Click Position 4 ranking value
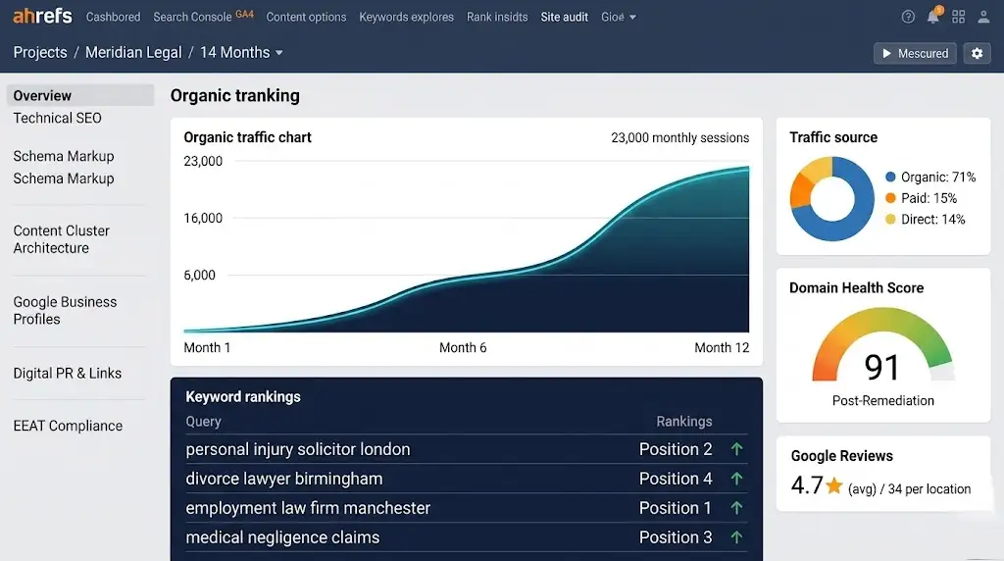The width and height of the screenshot is (1004, 561). [x=676, y=479]
